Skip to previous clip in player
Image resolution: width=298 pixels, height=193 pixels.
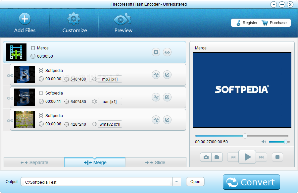pos(233,157)
